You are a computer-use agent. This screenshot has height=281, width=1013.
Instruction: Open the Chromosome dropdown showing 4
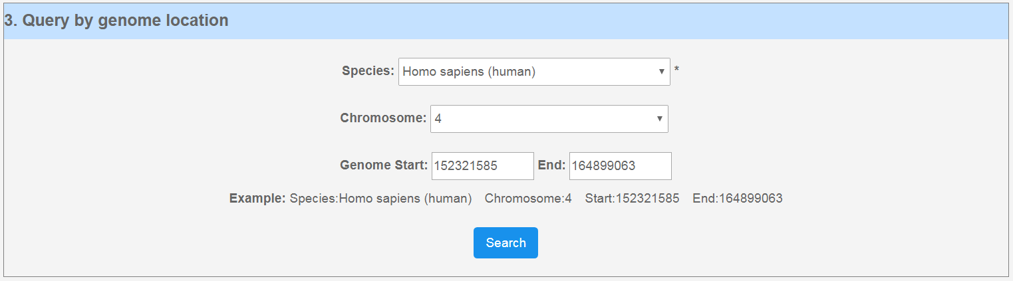pyautogui.click(x=549, y=119)
